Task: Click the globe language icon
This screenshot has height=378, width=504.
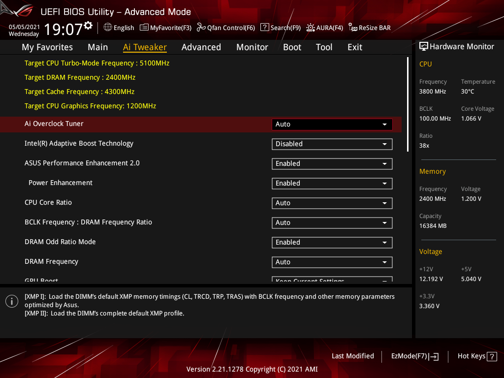Action: tap(108, 28)
